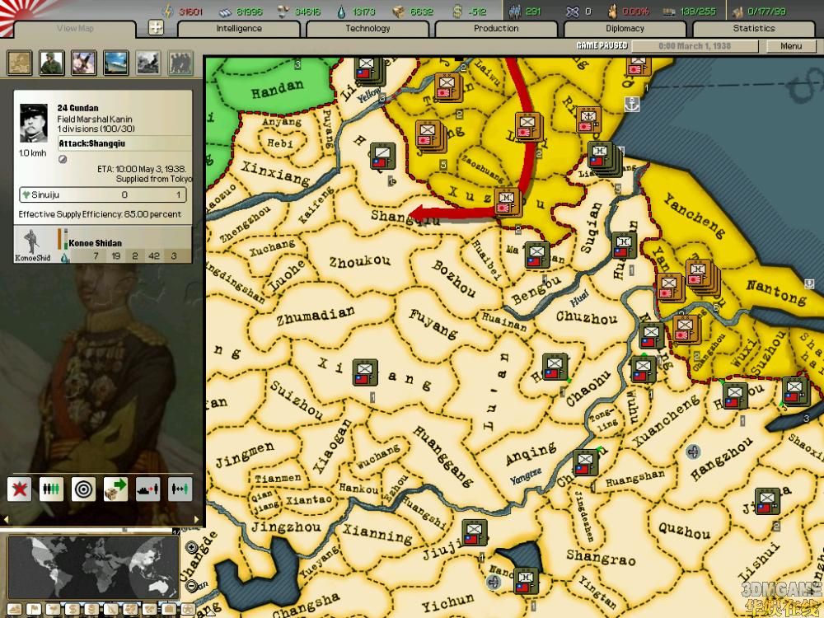Open the Technology tab
824x618 pixels.
368,29
